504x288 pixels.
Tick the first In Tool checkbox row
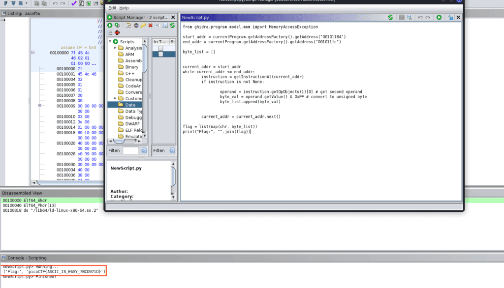[161, 48]
